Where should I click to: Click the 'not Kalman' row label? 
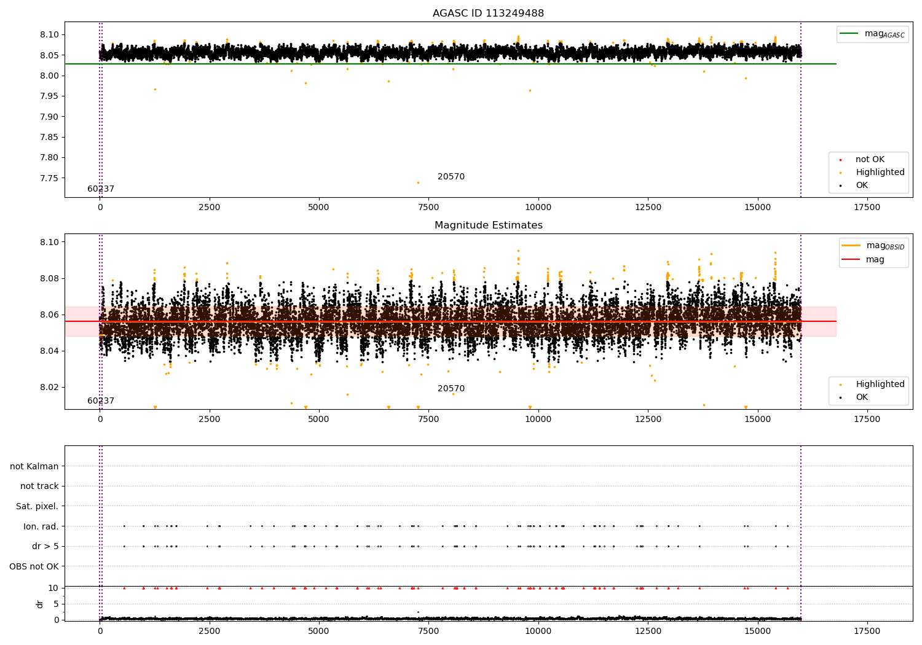[x=34, y=466]
